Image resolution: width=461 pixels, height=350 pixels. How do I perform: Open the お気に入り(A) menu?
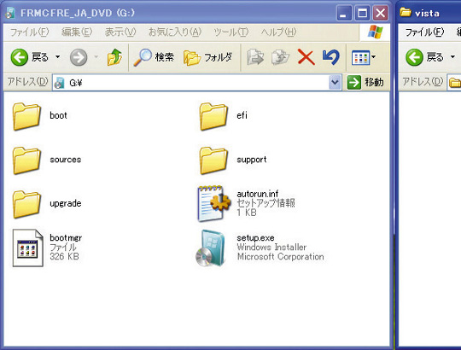[175, 32]
